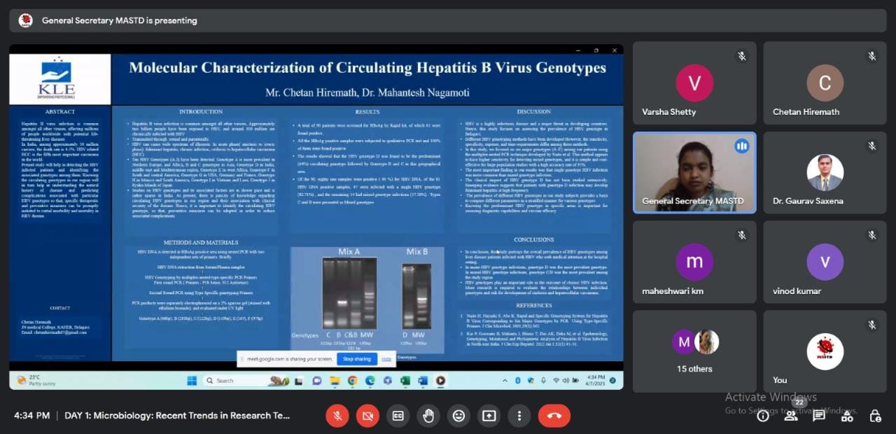Viewport: 896px width, 434px height.
Task: Select General Secretary MASTD video tile
Action: click(x=694, y=172)
